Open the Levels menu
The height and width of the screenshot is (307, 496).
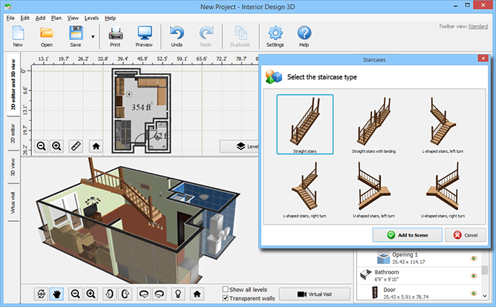[91, 18]
